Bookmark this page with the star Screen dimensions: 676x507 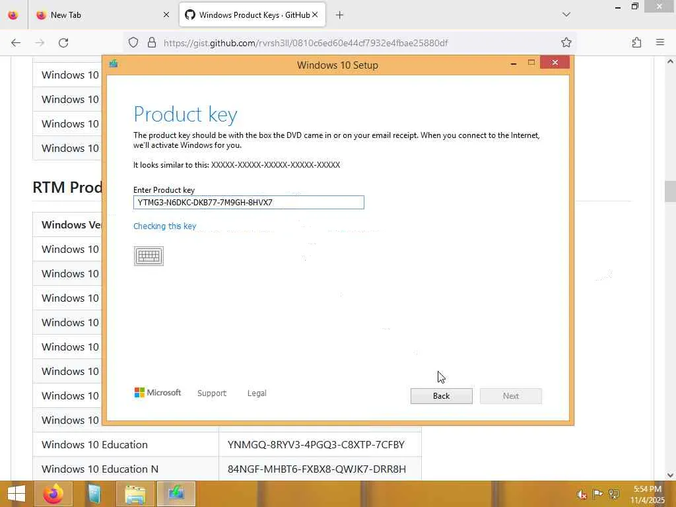coord(566,42)
